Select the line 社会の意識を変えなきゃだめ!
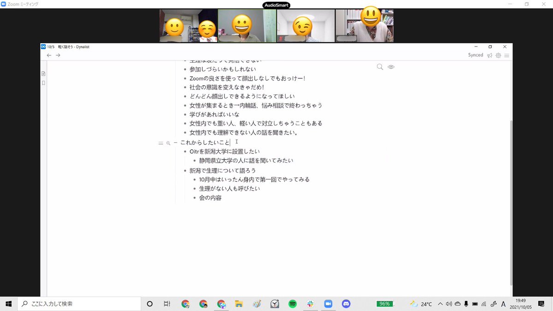The height and width of the screenshot is (311, 553). [x=227, y=87]
